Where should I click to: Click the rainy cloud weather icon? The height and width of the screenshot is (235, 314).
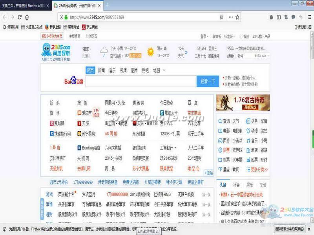coord(104,52)
